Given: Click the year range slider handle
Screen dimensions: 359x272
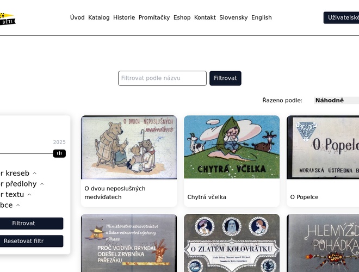Looking at the screenshot, I should (x=59, y=153).
